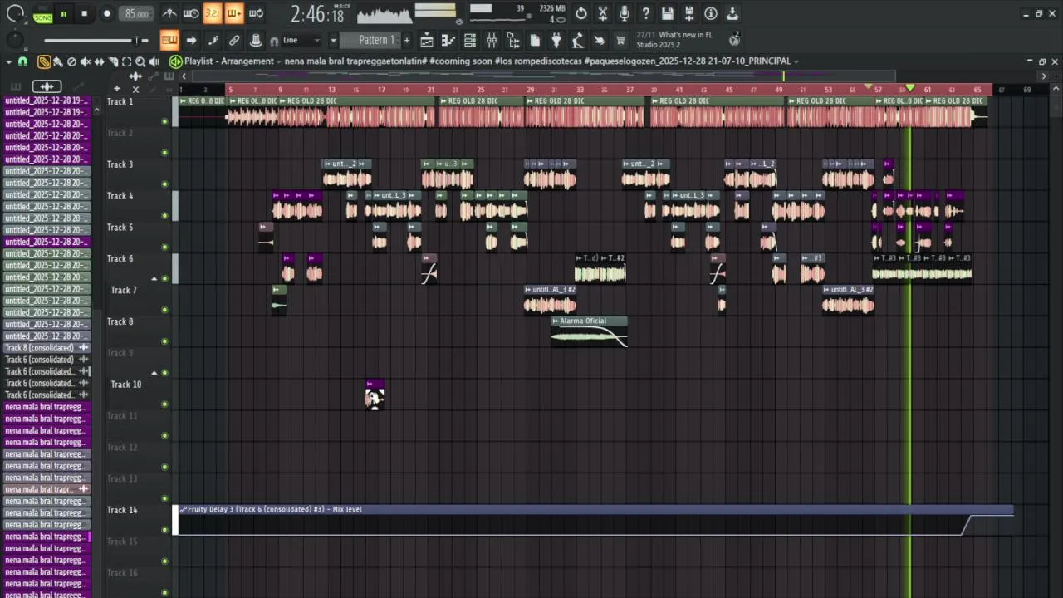Screen dimensions: 1063x598
Task: Select the playlist Zoom tool
Action: [x=140, y=61]
